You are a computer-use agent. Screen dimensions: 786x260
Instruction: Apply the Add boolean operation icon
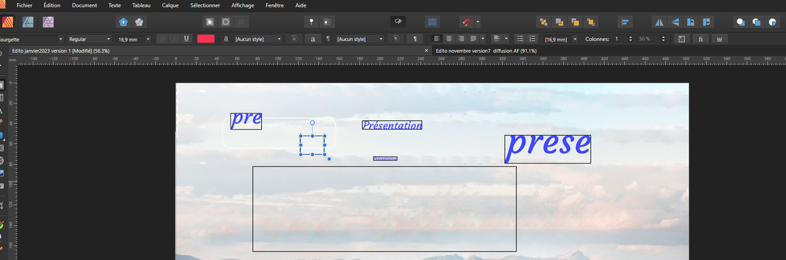click(741, 22)
